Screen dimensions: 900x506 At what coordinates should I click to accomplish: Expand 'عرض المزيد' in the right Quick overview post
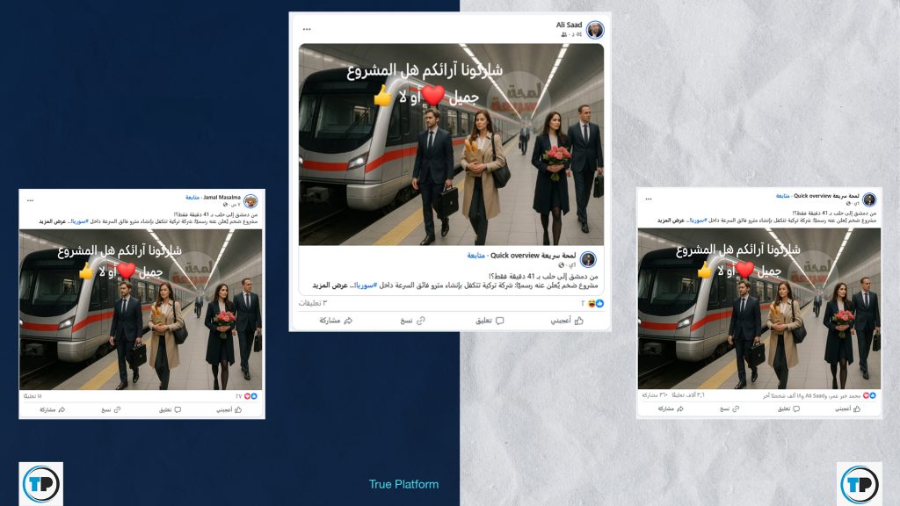671,220
